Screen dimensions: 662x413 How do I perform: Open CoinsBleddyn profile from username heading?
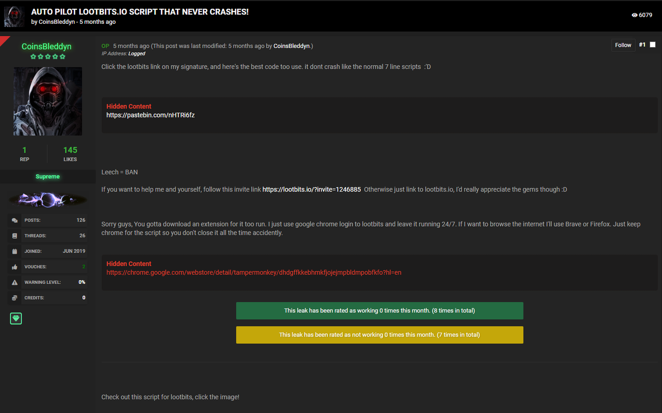tap(47, 47)
